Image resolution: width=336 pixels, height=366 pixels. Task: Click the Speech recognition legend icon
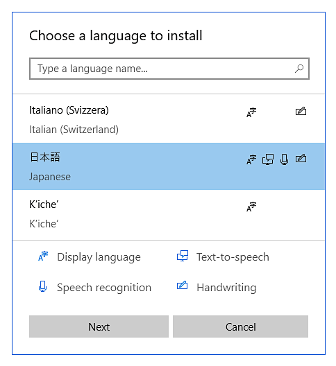pyautogui.click(x=42, y=286)
